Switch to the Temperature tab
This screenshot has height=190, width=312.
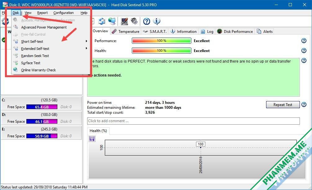click(126, 31)
